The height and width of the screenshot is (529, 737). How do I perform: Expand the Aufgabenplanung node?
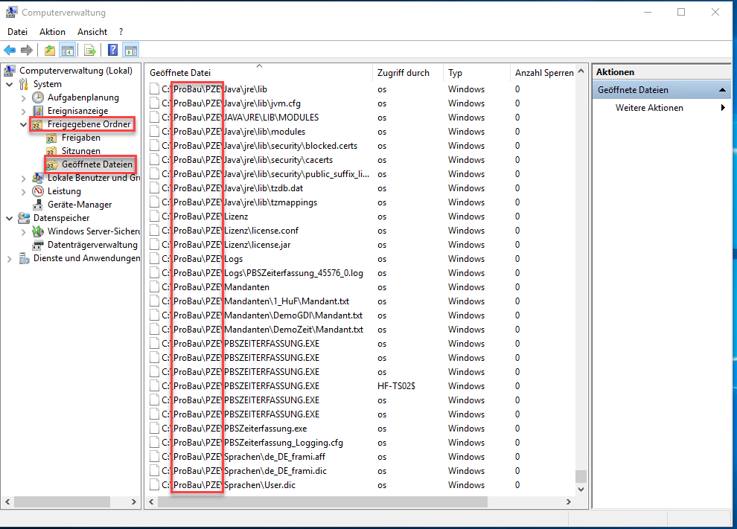click(x=23, y=97)
